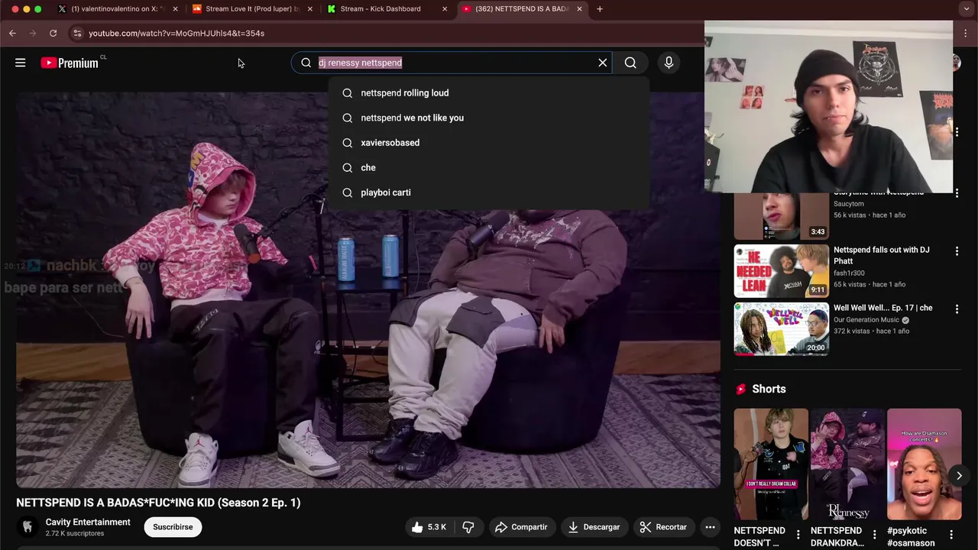Open the YouTube hamburger guide menu
The image size is (978, 550).
click(21, 63)
